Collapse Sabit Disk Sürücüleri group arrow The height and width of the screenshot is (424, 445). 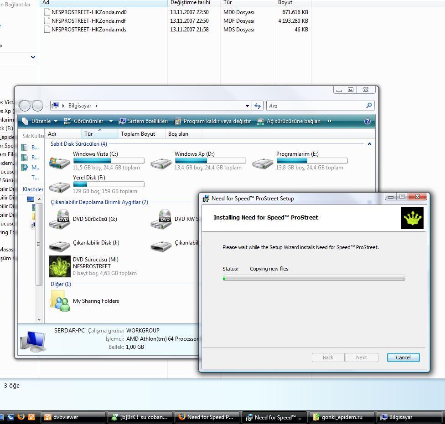pyautogui.click(x=369, y=144)
